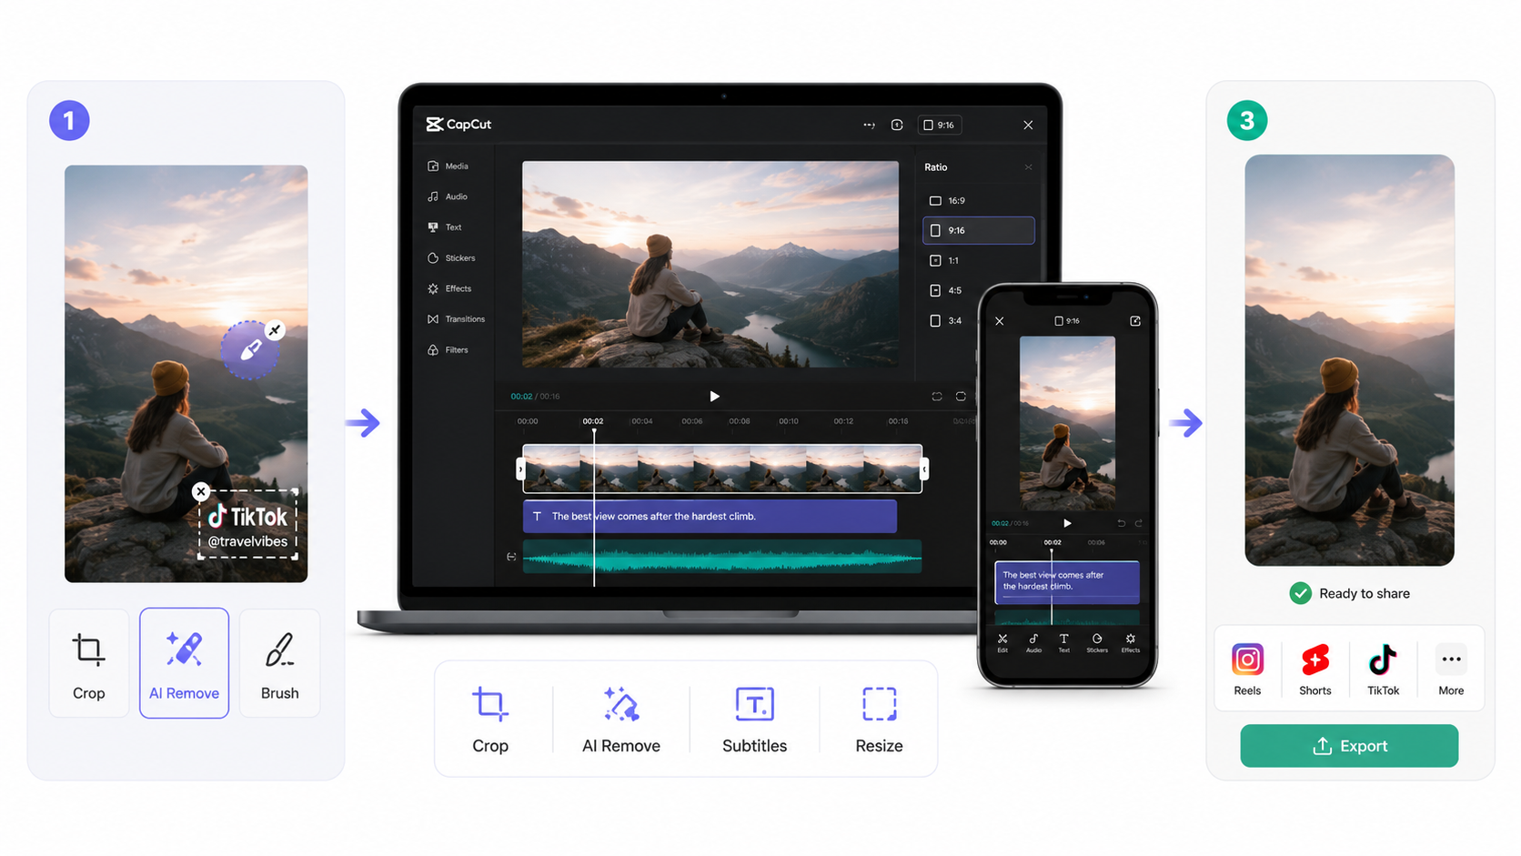Viewport: 1521px width, 856px height.
Task: Play the laptop preview video
Action: pyautogui.click(x=714, y=397)
